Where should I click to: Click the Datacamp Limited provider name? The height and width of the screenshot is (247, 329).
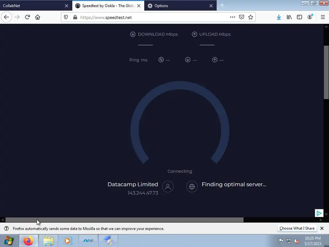pyautogui.click(x=133, y=184)
